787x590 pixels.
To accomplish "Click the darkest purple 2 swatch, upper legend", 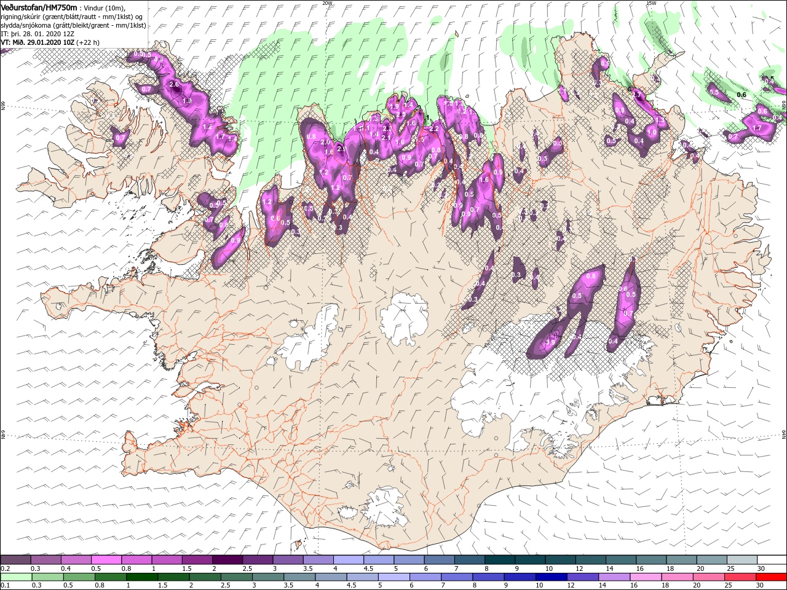I will coord(227,560).
